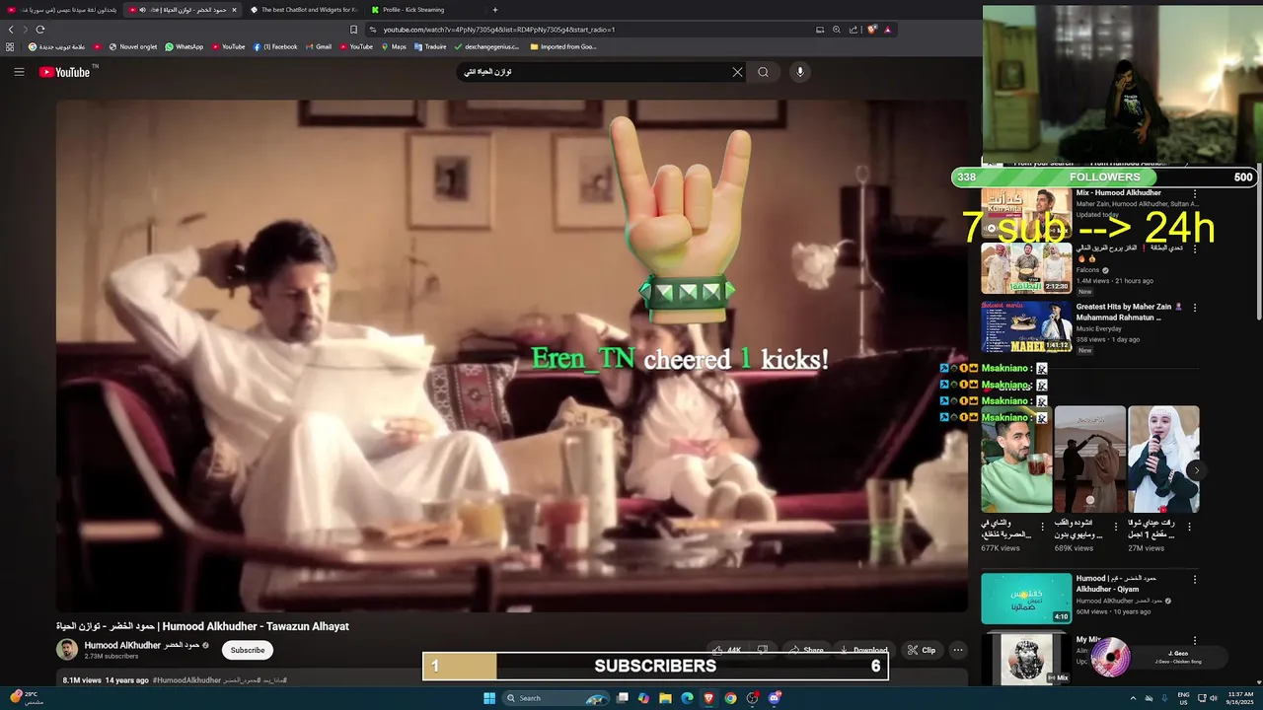Bookmark this page using the bookmark icon
Image resolution: width=1263 pixels, height=710 pixels.
coord(354,30)
